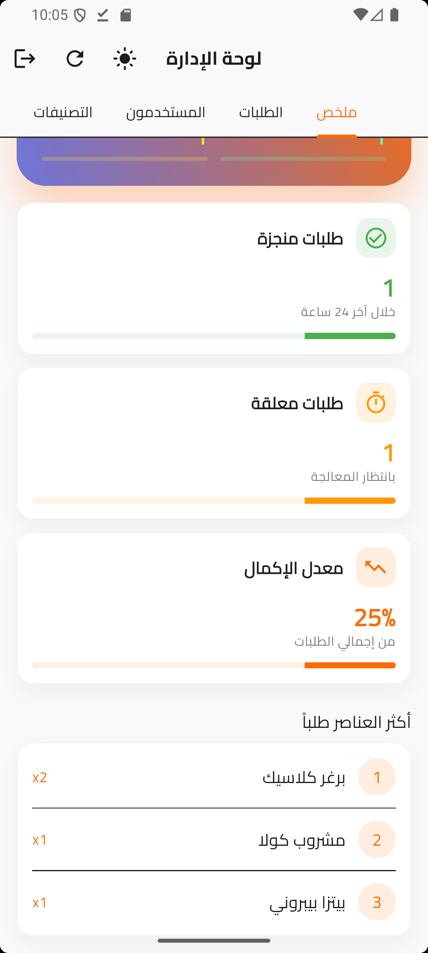Tap the trend arrow completion rate icon
The image size is (428, 953).
pos(376,567)
